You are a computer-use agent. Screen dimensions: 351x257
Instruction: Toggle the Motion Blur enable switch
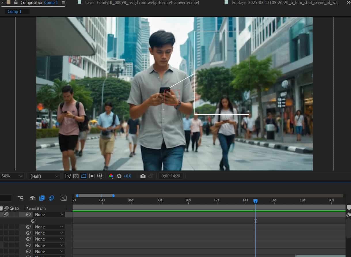(52, 198)
